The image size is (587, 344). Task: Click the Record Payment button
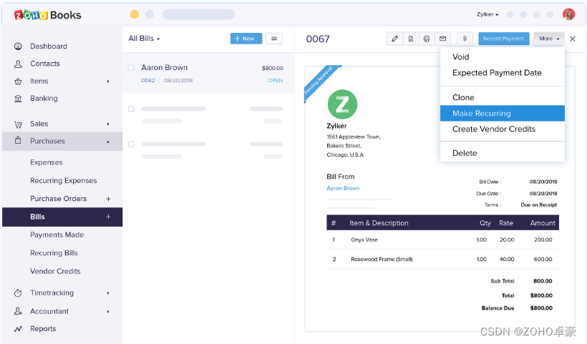(503, 39)
